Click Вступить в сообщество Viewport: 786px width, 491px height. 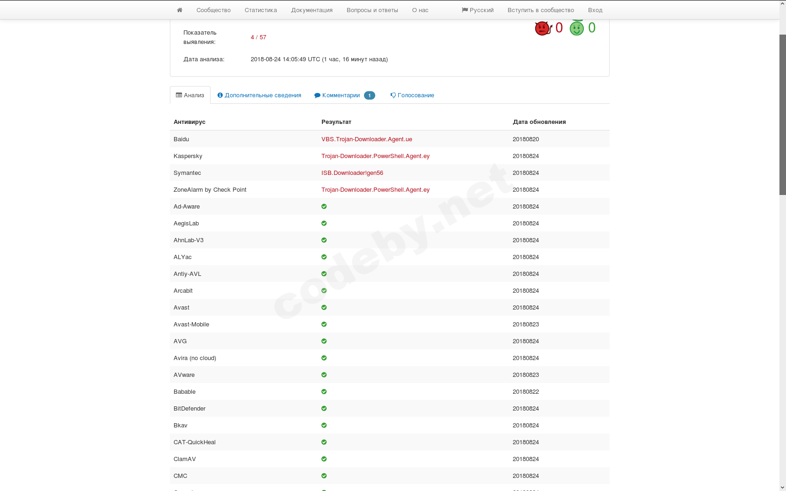(541, 9)
